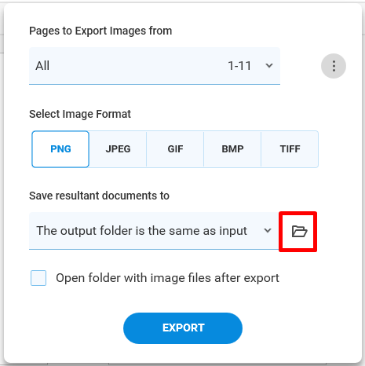This screenshot has height=366, width=365.
Task: Switch image format to GIF
Action: [x=175, y=149]
